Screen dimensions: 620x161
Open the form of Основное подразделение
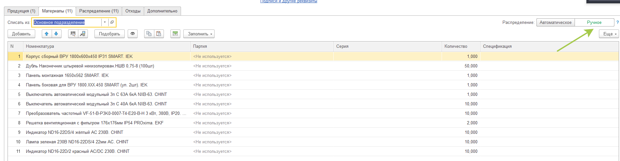point(112,22)
